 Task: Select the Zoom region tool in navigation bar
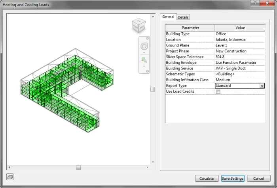point(144,60)
